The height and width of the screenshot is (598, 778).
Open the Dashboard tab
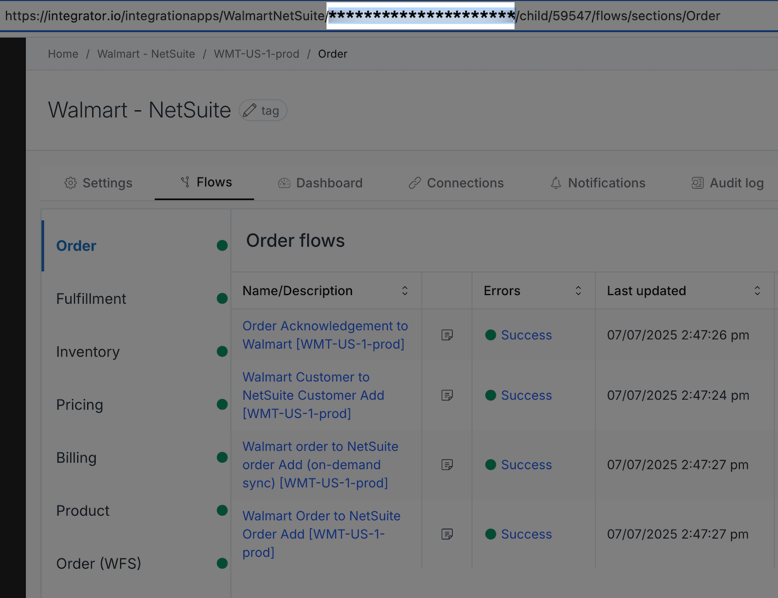(320, 183)
